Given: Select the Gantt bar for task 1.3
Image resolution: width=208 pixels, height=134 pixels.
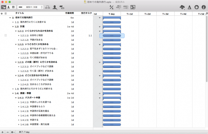Looking at the screenshot, I should pyautogui.click(x=112, y=89).
